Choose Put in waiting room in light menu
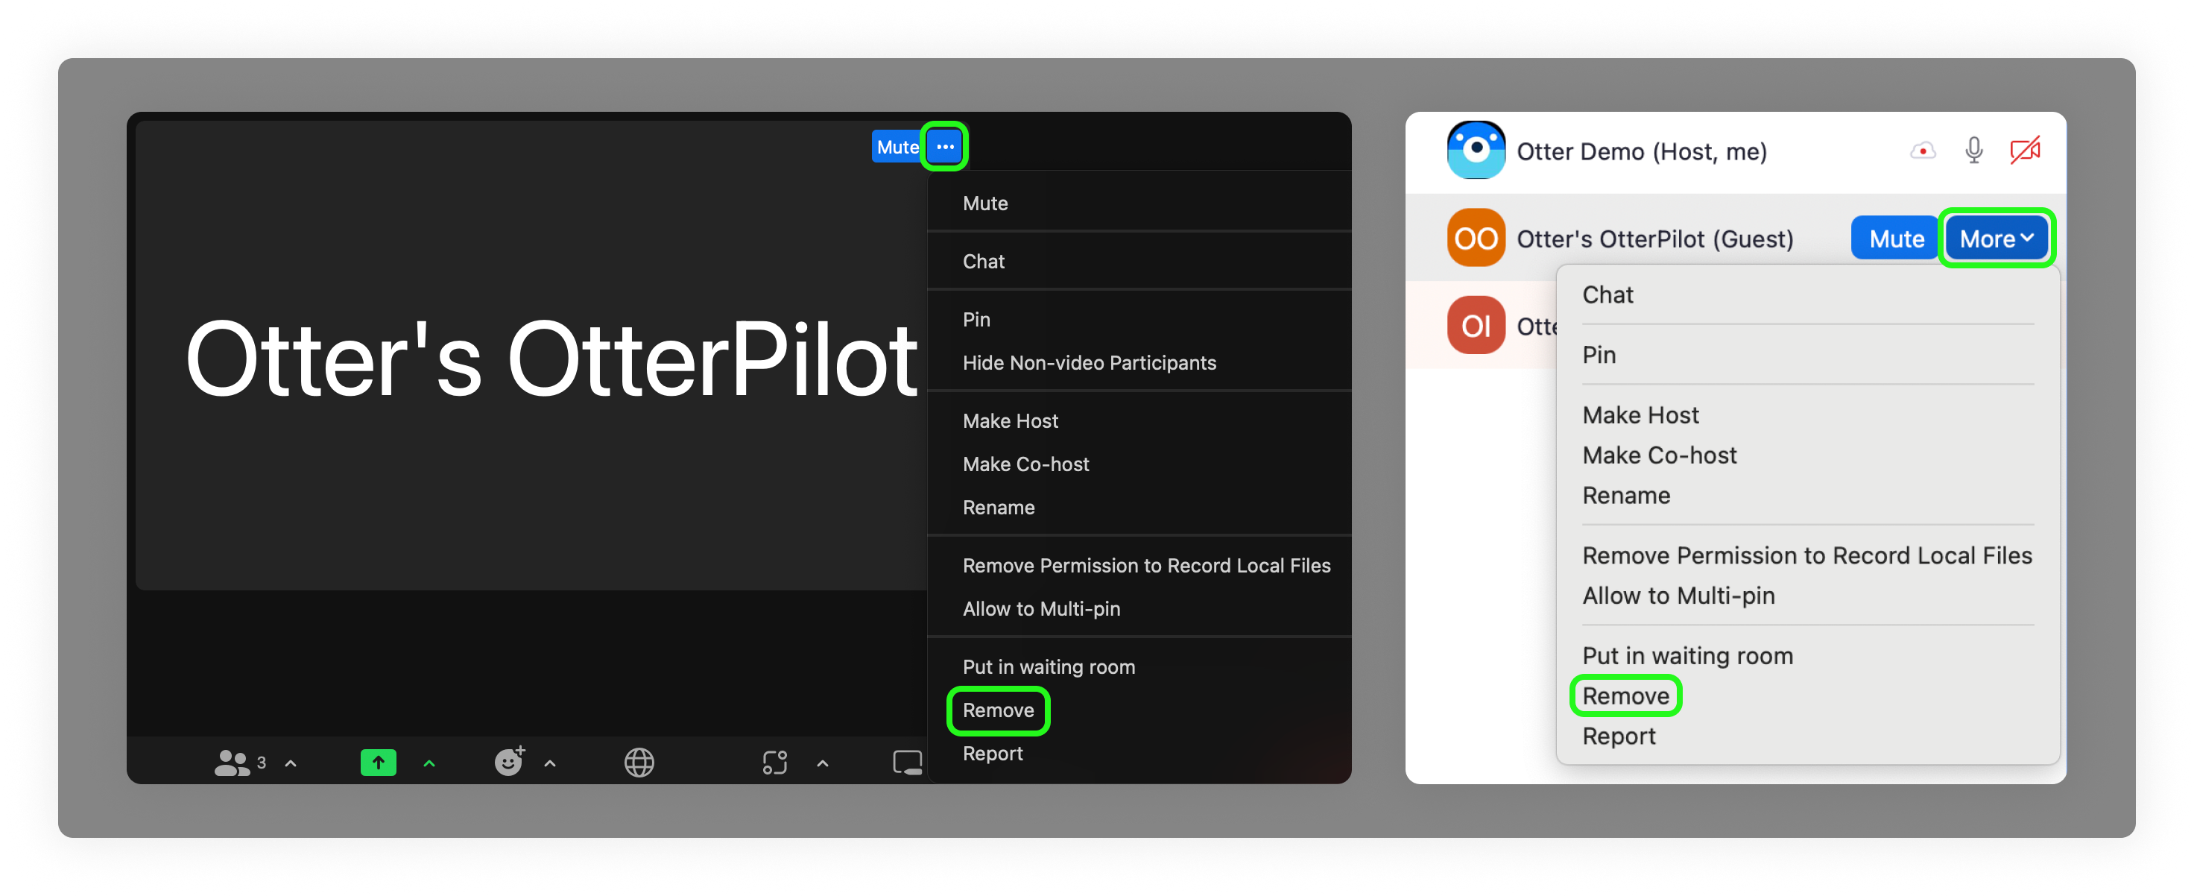The width and height of the screenshot is (2194, 896). click(1687, 656)
